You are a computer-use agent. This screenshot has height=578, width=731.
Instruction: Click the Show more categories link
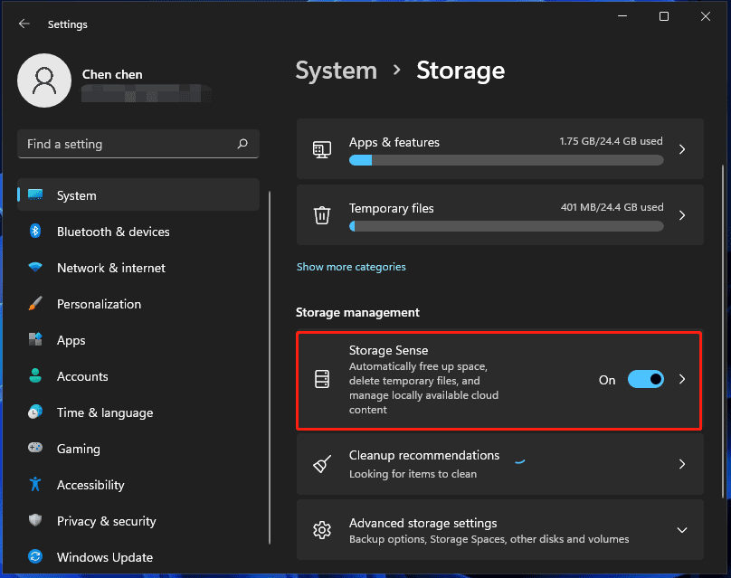coord(351,266)
